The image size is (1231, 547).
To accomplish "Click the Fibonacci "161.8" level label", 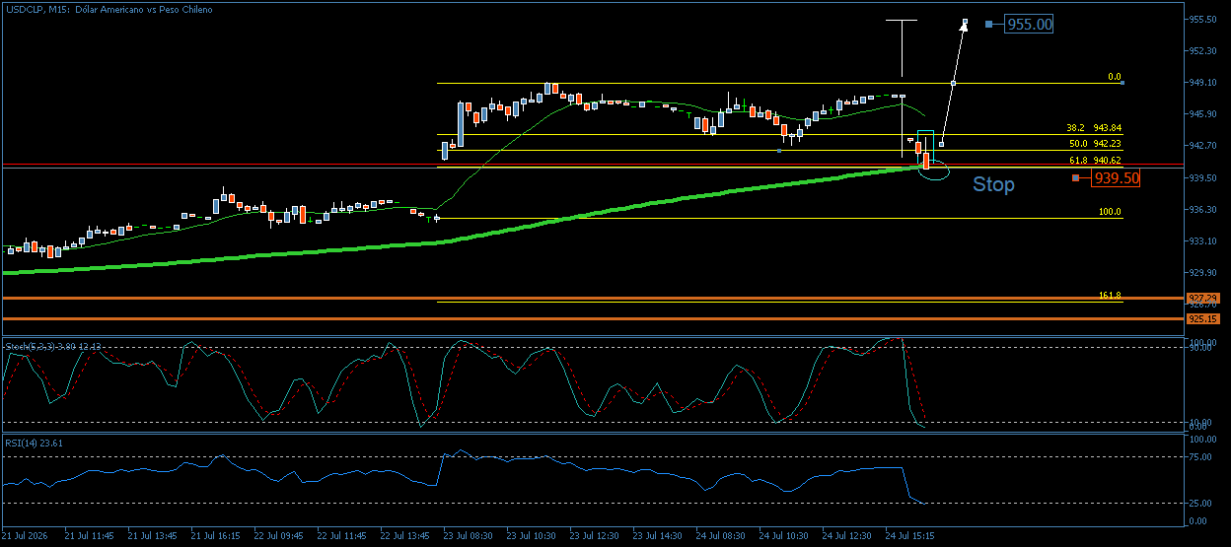I will click(x=1111, y=296).
